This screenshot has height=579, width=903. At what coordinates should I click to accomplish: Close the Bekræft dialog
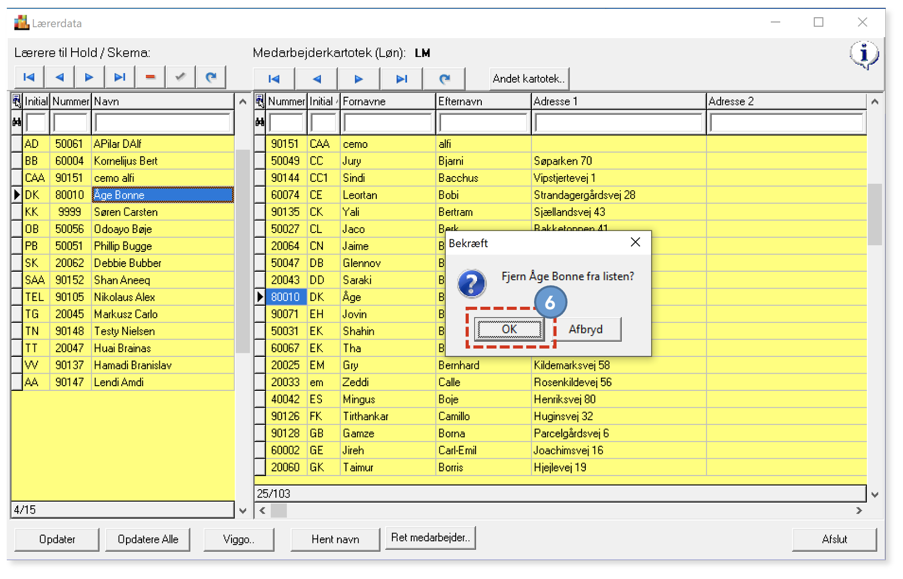point(635,242)
